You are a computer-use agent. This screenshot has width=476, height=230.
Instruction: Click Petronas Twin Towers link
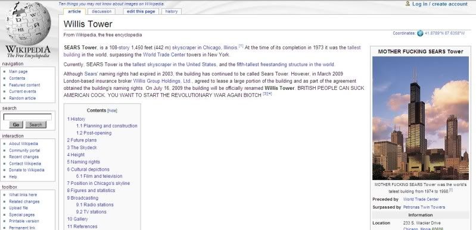click(424, 207)
